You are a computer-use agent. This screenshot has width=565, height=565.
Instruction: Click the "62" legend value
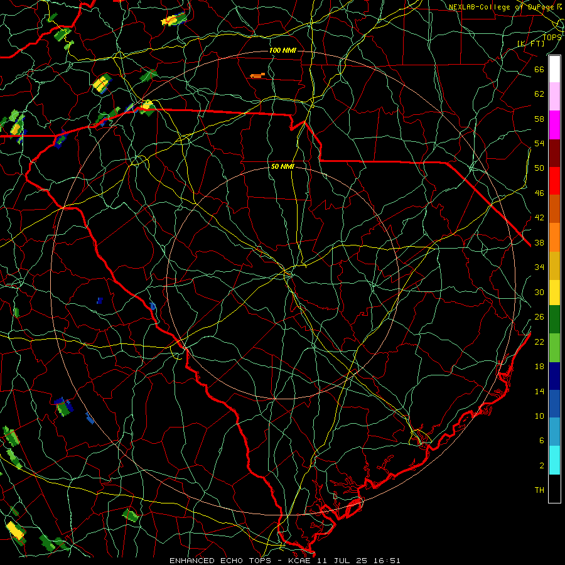[539, 94]
